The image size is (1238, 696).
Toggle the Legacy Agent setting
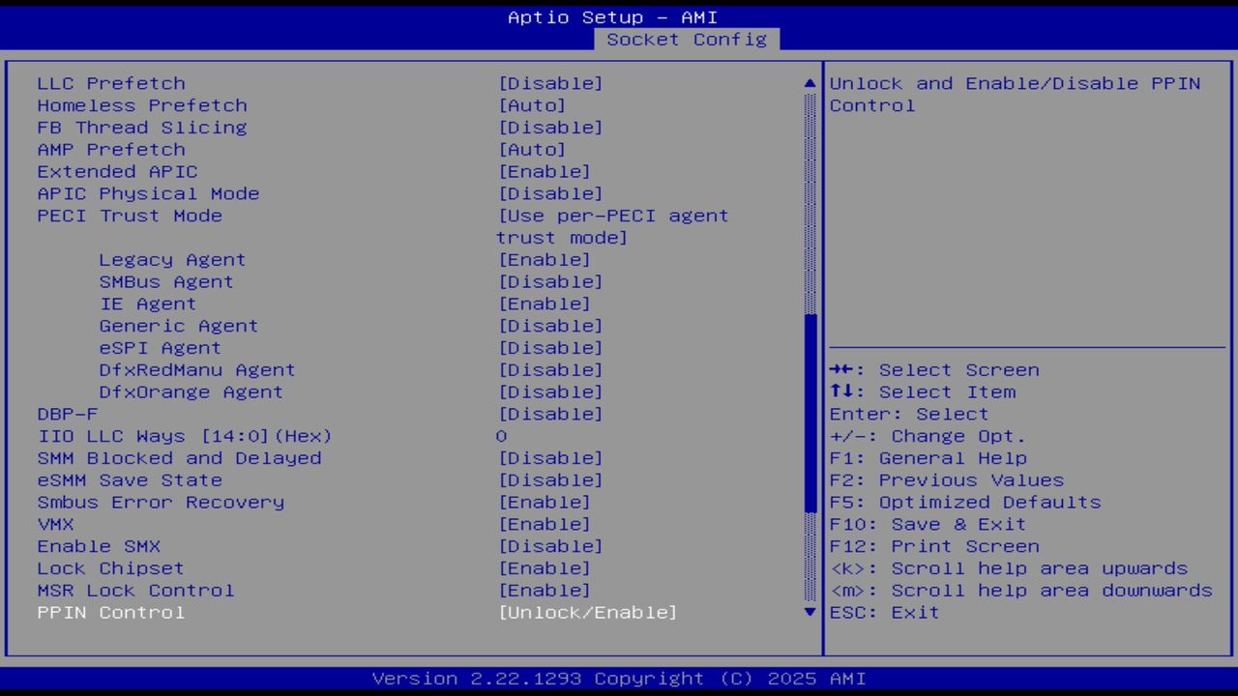pos(545,259)
